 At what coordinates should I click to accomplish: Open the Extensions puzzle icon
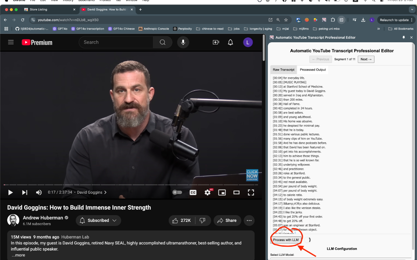tap(332, 20)
